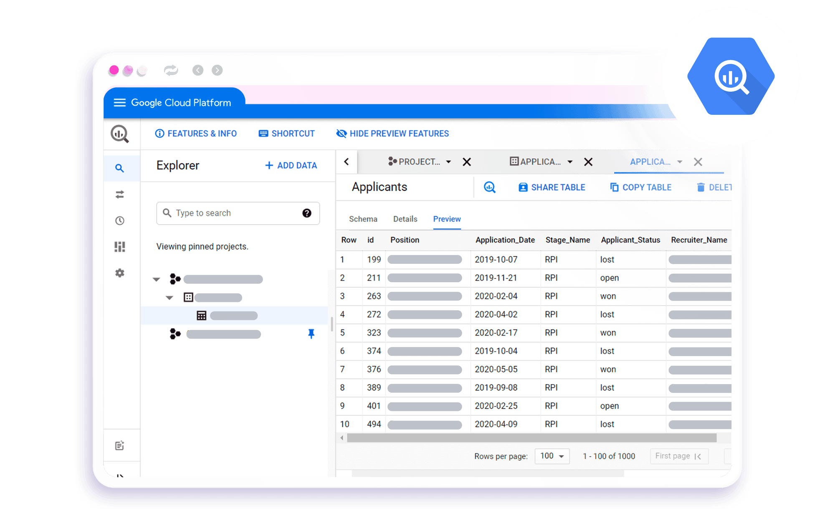Select highlighted table row in Explorer tree
The height and width of the screenshot is (521, 835).
coord(234,316)
